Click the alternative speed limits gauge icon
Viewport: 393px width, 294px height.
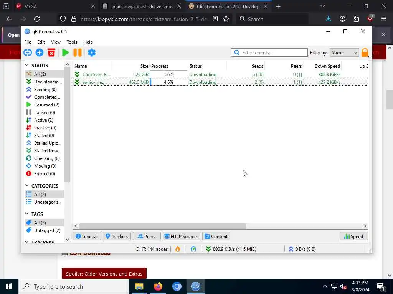click(193, 249)
